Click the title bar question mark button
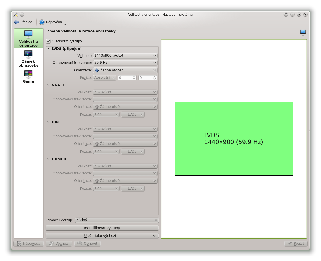The width and height of the screenshot is (321, 261). coord(286,15)
